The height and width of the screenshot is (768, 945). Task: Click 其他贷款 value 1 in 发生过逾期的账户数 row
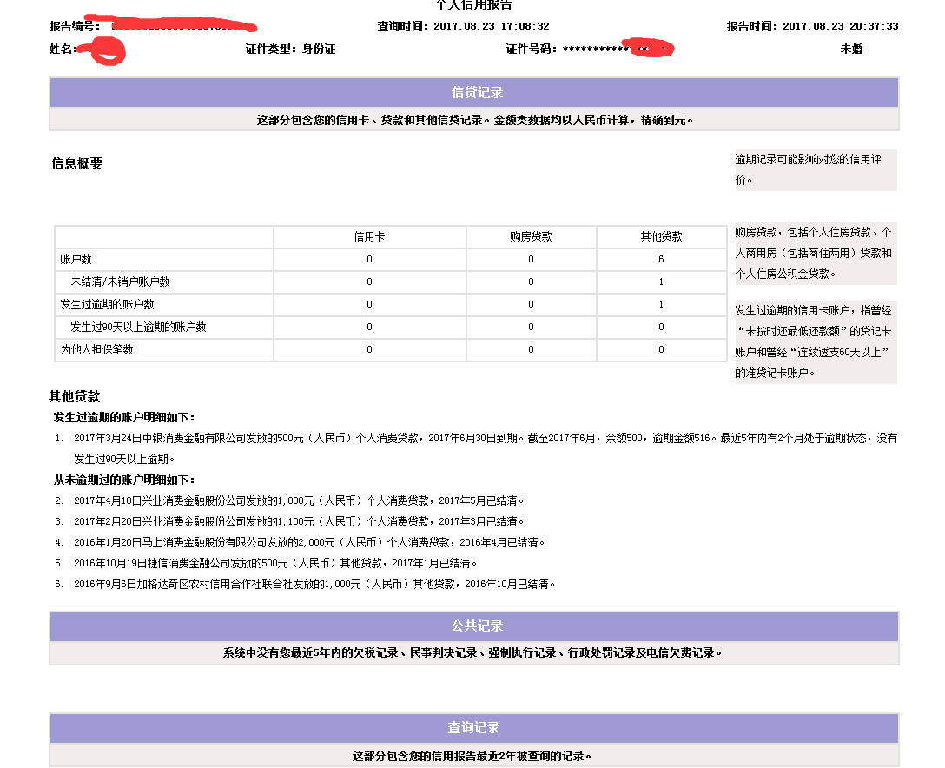click(x=661, y=304)
